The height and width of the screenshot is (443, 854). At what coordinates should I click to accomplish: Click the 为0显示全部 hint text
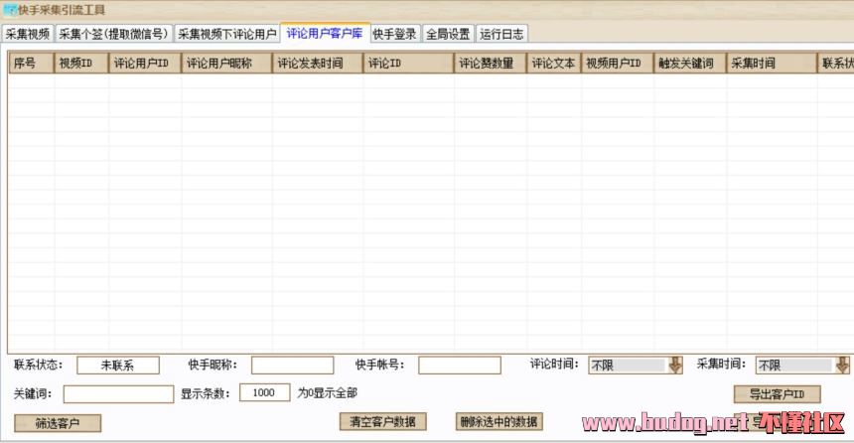click(328, 393)
